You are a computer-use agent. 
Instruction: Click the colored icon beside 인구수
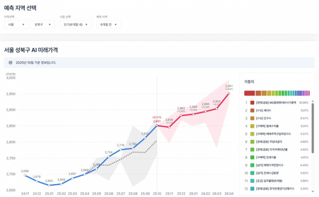[252, 118]
